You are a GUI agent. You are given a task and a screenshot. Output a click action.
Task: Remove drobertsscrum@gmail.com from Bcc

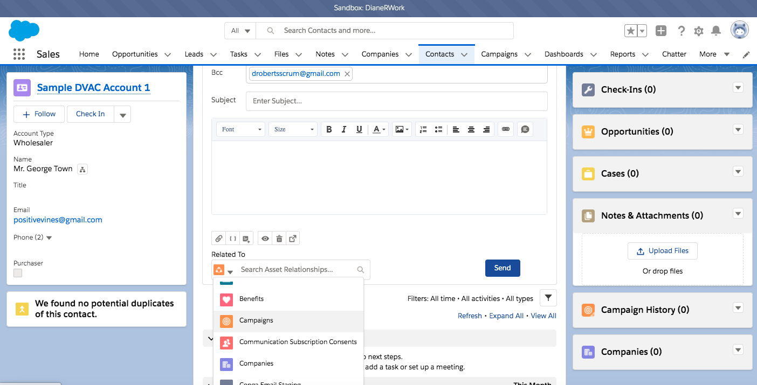pyautogui.click(x=347, y=74)
